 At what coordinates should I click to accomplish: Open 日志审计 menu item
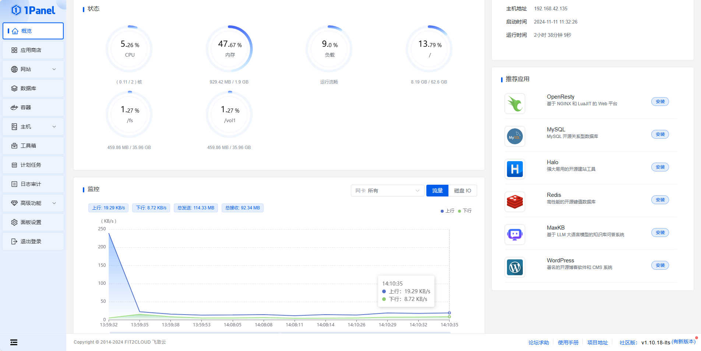tap(33, 184)
